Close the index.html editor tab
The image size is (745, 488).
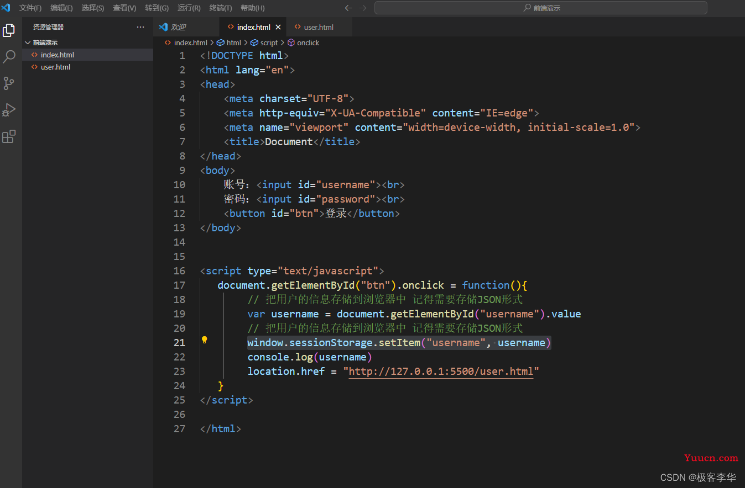click(278, 27)
